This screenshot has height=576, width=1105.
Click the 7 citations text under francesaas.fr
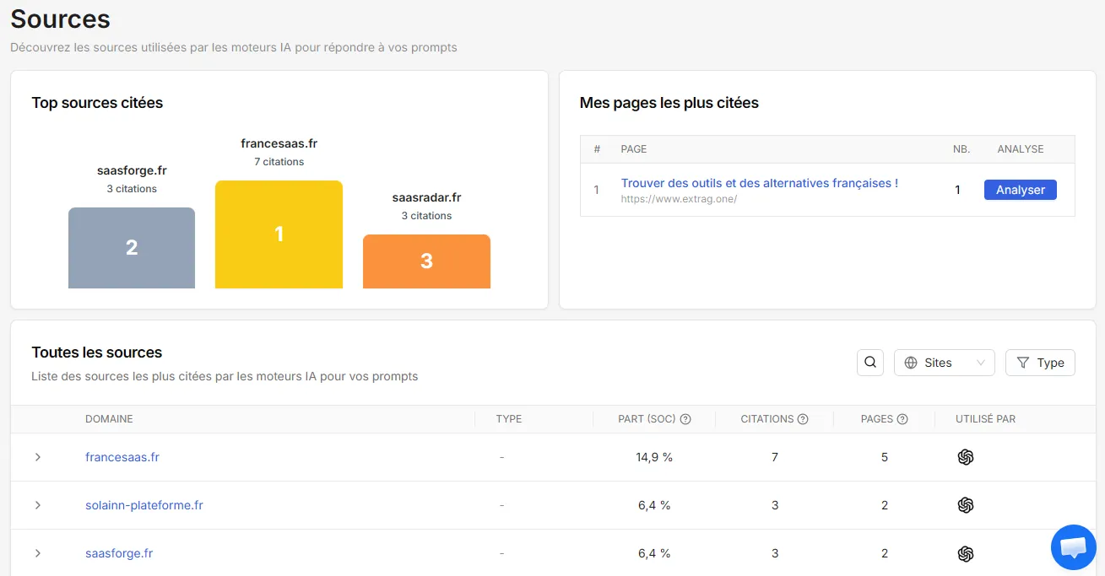coord(279,162)
